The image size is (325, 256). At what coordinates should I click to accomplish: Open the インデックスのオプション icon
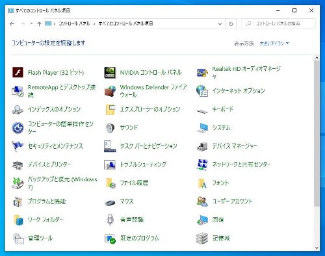(x=18, y=109)
